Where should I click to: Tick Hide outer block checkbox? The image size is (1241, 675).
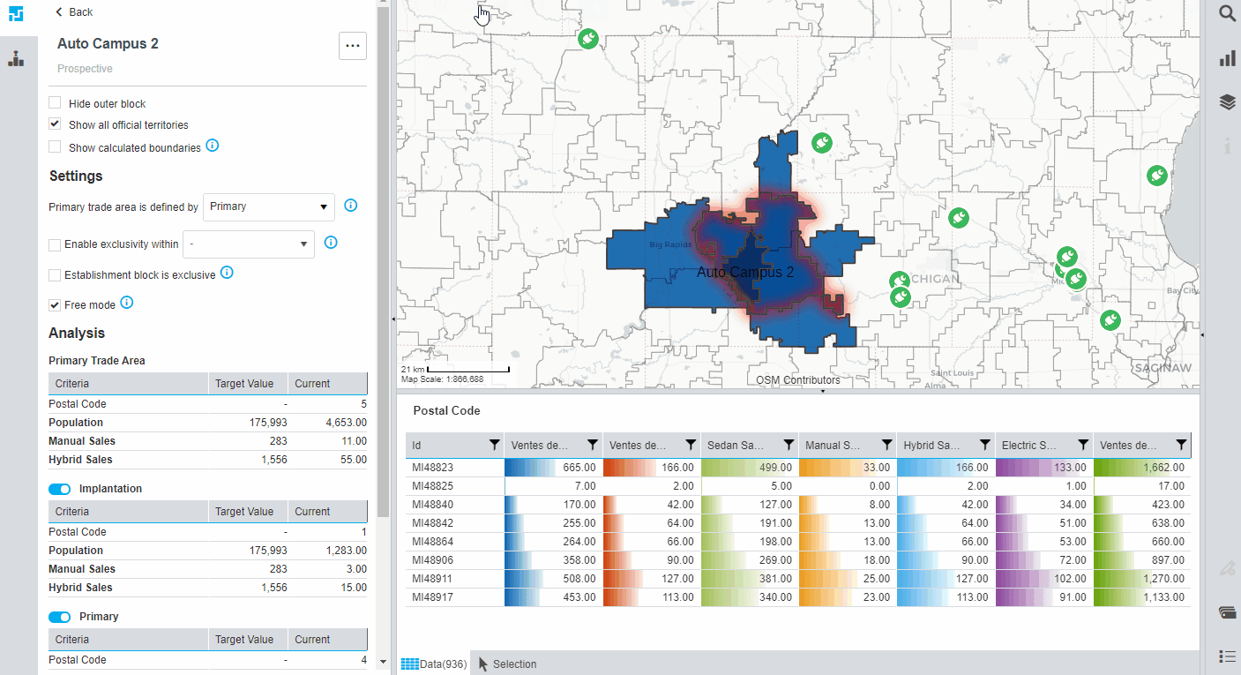(55, 103)
